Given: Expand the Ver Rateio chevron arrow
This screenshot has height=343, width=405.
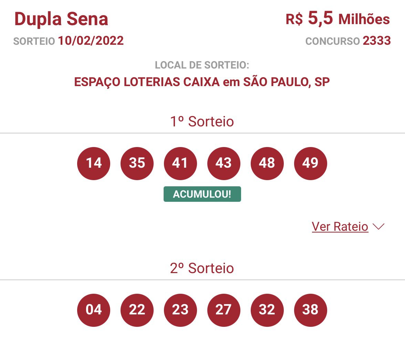Looking at the screenshot, I should pos(378,227).
